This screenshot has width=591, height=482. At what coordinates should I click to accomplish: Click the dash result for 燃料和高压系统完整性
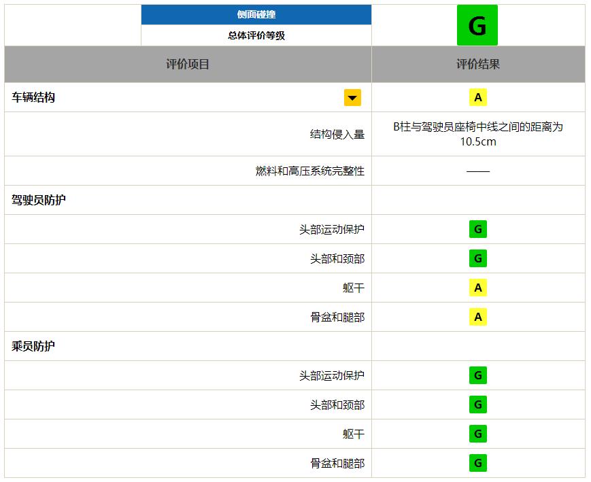point(478,171)
